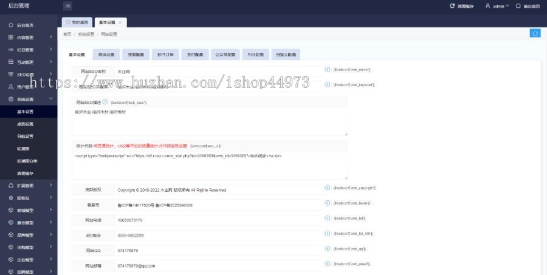
Task: Click the 备案号 input field
Action: (218, 205)
